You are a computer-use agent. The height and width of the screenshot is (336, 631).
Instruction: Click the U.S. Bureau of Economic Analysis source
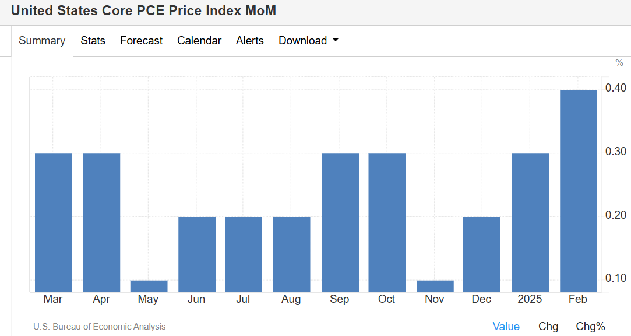100,327
